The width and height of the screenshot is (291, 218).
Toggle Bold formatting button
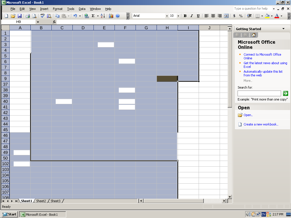point(185,16)
